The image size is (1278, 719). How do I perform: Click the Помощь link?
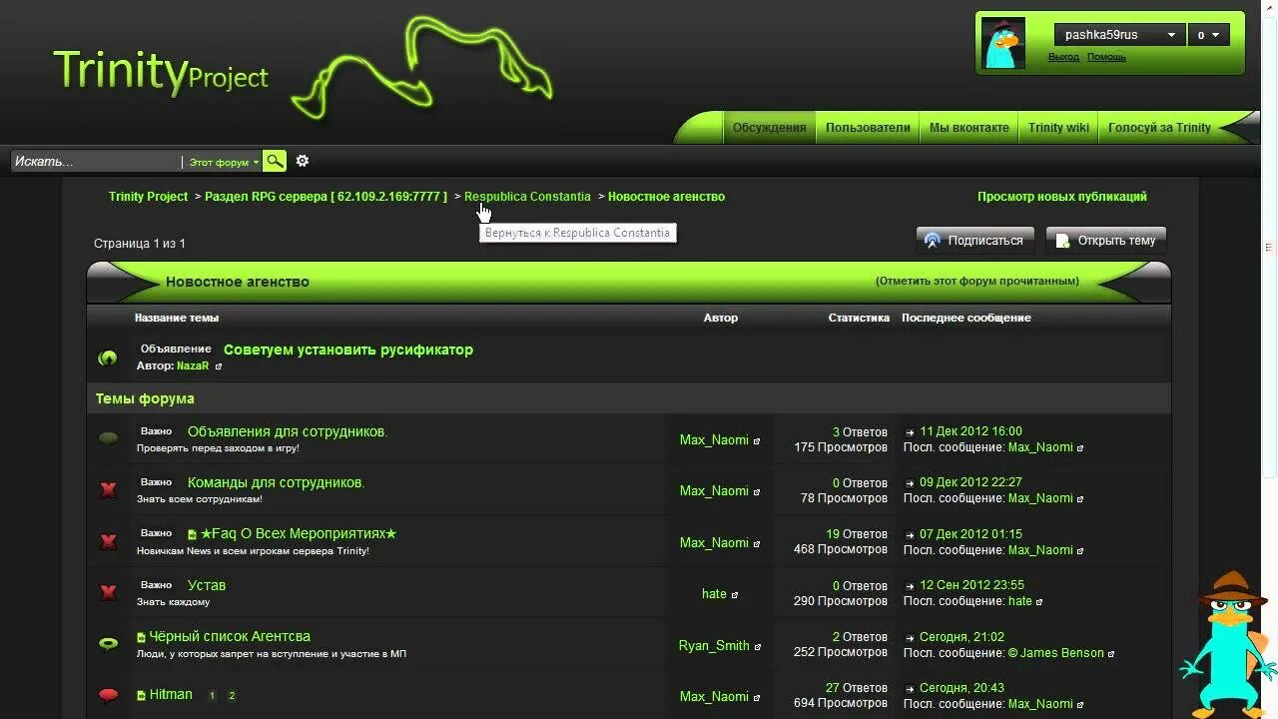coord(1106,57)
